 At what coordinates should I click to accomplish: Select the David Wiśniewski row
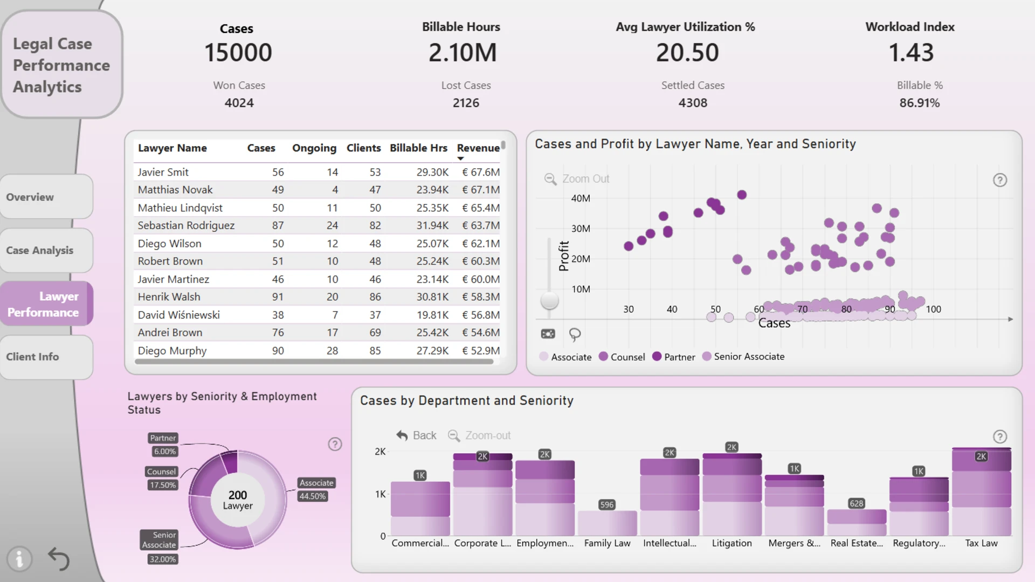point(317,315)
